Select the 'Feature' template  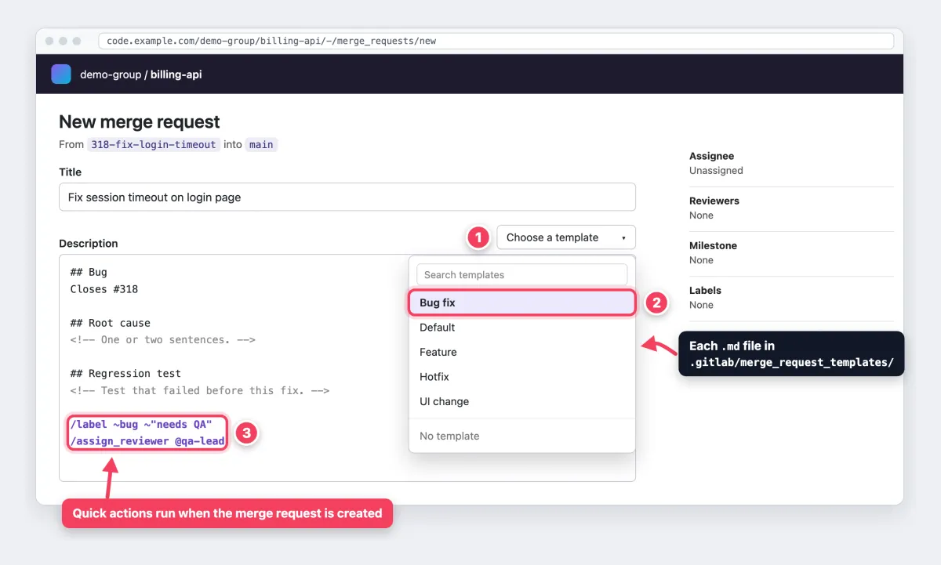point(521,352)
